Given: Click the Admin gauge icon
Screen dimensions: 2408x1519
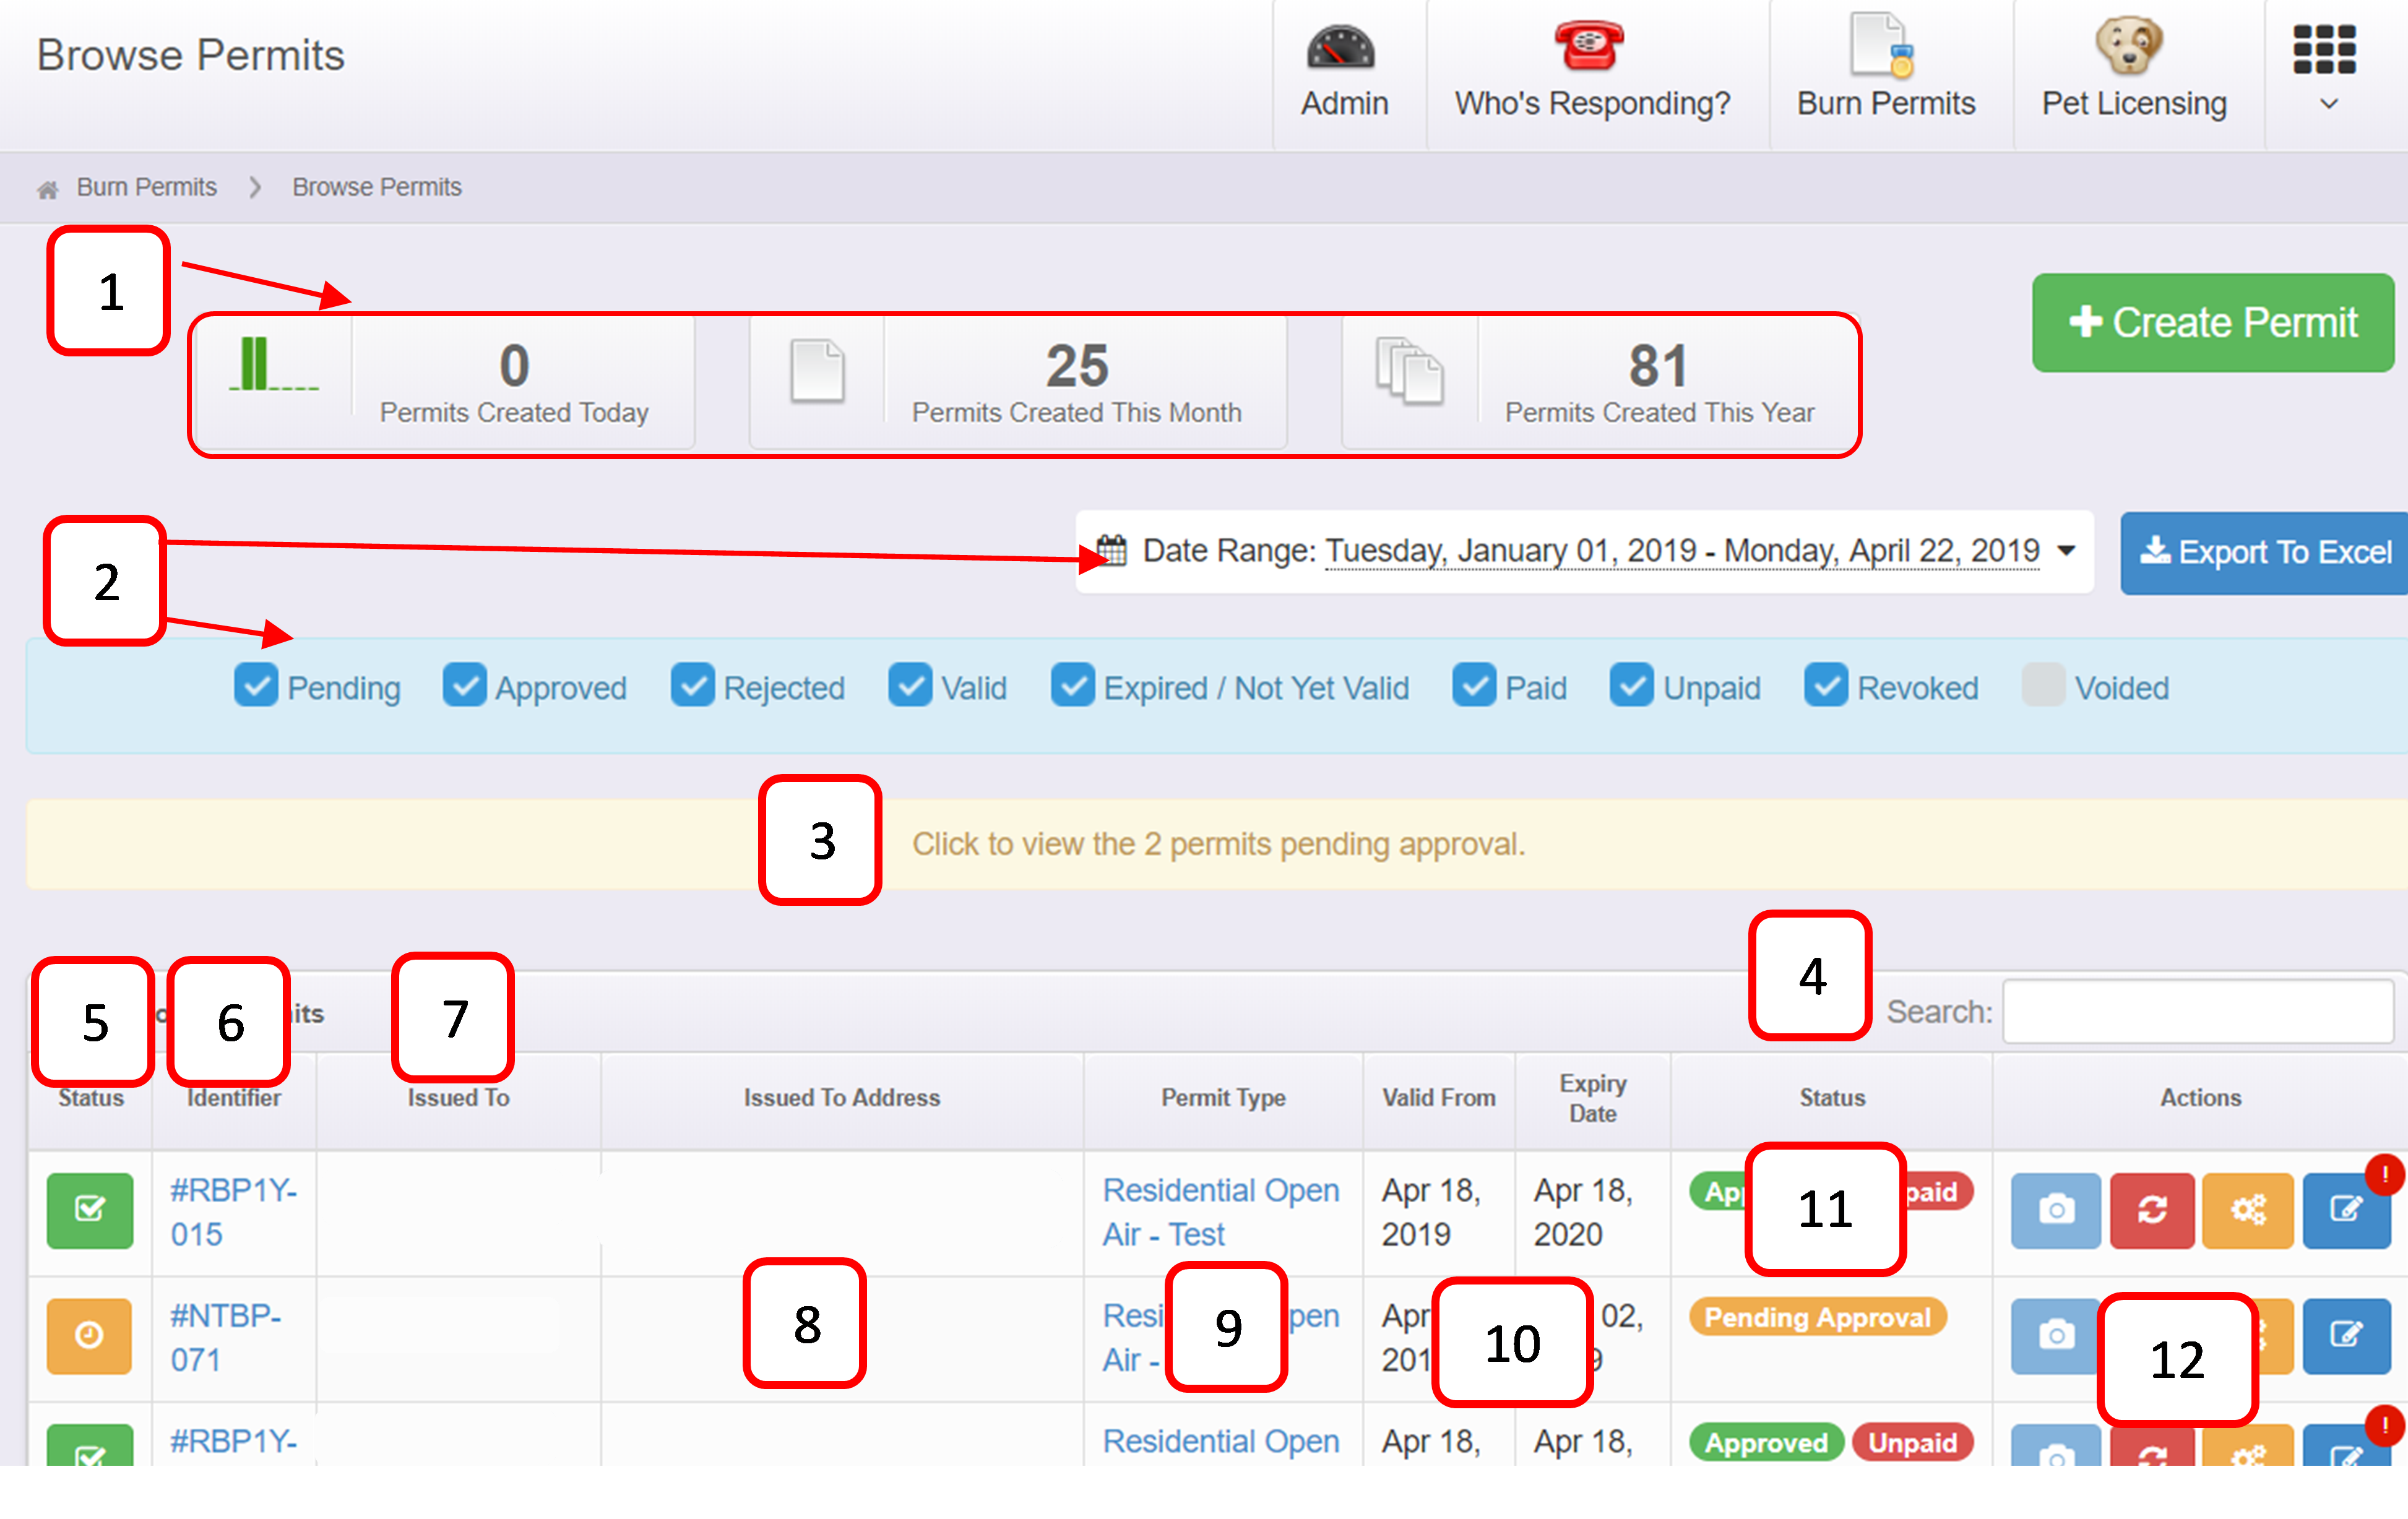Looking at the screenshot, I should (x=1341, y=47).
